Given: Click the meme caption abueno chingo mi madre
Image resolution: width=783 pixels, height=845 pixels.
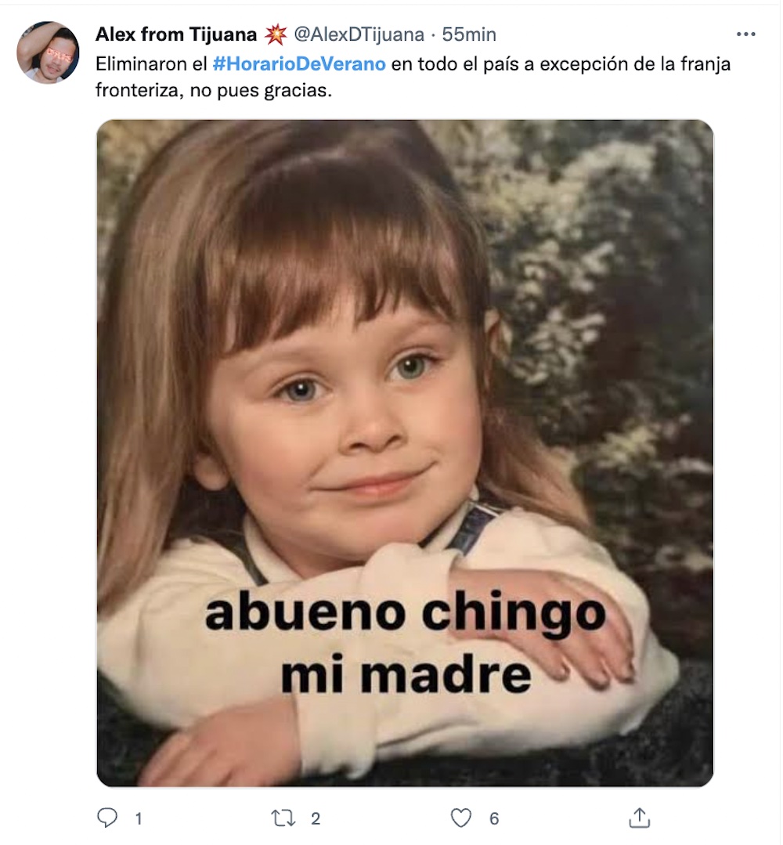Looking at the screenshot, I should pos(406,644).
